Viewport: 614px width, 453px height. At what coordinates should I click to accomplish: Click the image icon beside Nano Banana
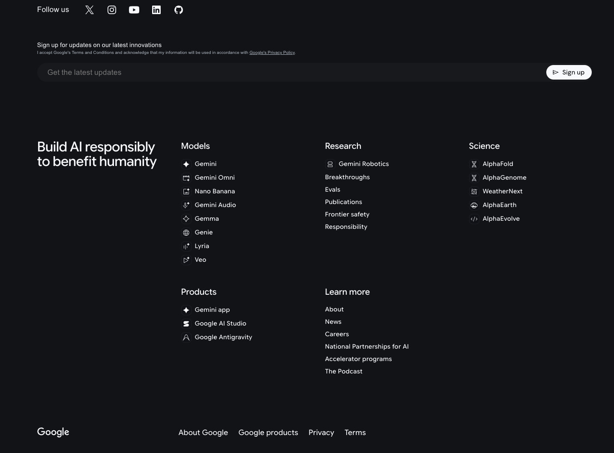tap(186, 192)
